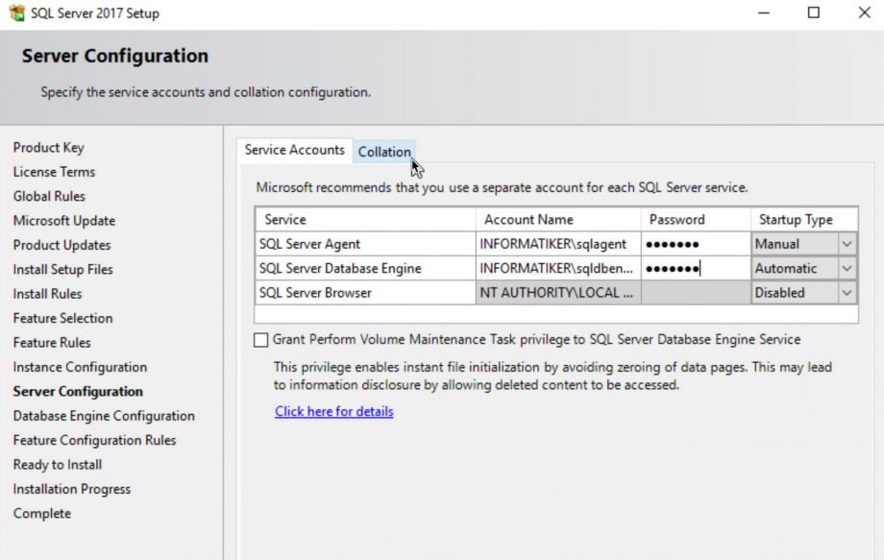Select the SQL Server Browser service row
This screenshot has width=884, height=560.
coord(365,292)
